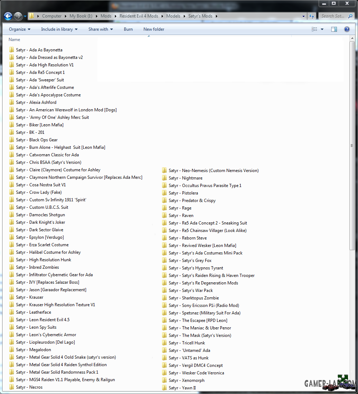This screenshot has height=394, width=358.
Task: Select folder icon of Satyr's Grey Fox
Action: click(164, 260)
